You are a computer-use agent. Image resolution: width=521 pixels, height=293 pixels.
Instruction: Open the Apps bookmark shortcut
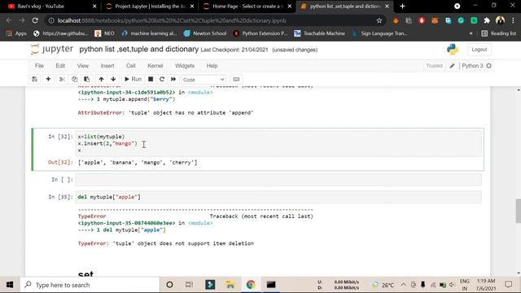click(16, 33)
